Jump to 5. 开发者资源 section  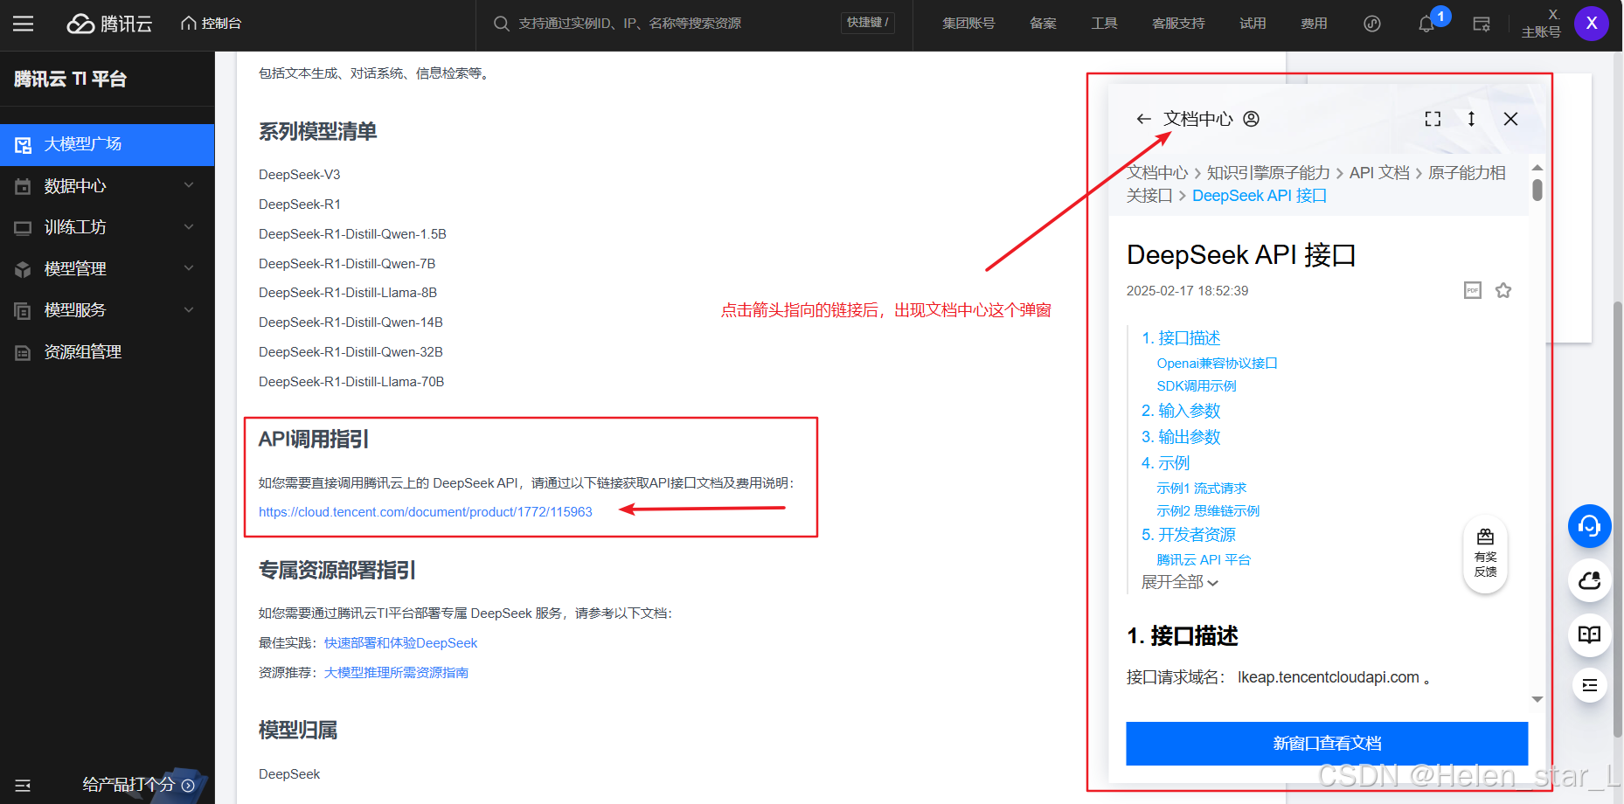pyautogui.click(x=1189, y=535)
